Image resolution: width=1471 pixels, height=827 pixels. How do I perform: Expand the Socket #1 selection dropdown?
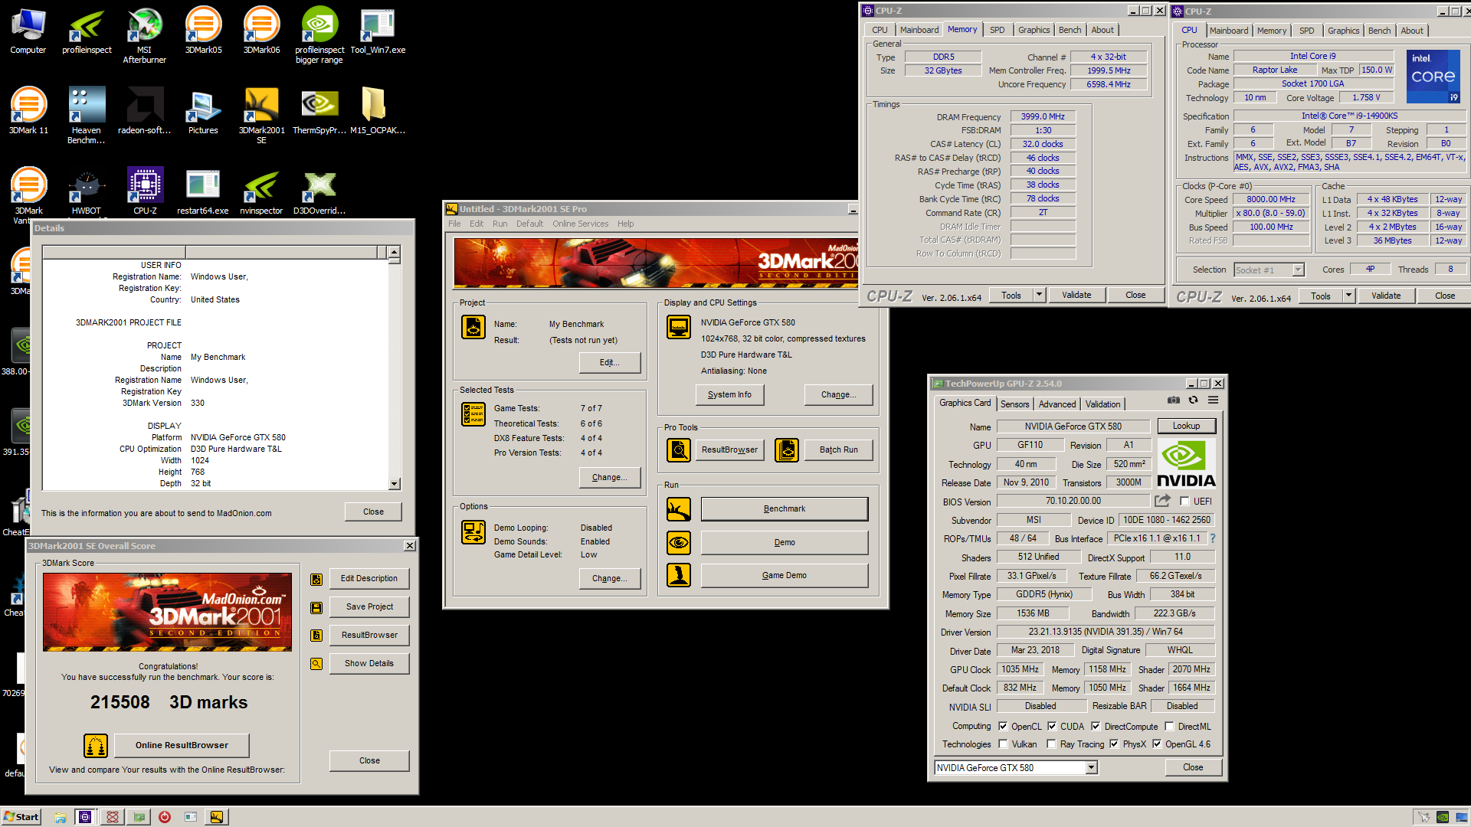[x=1298, y=270]
